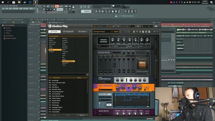Switch to Guitar Rig Components tab
This screenshot has height=121, width=215.
click(69, 32)
